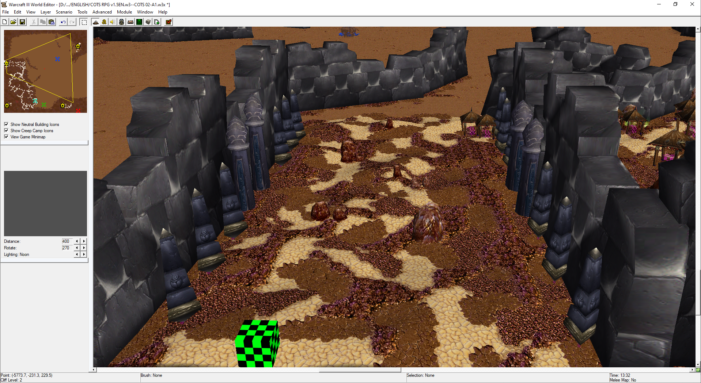
Task: Open the Layer menu
Action: (46, 12)
